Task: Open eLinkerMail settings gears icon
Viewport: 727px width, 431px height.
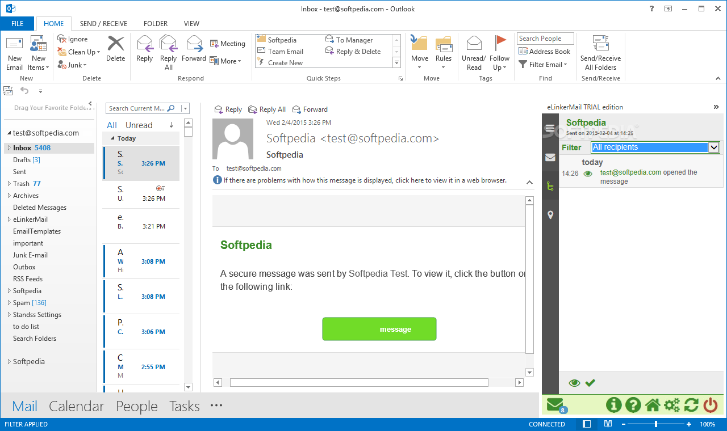Action: click(672, 405)
